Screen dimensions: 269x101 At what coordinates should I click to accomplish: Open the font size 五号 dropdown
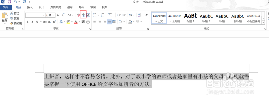(x=54, y=15)
